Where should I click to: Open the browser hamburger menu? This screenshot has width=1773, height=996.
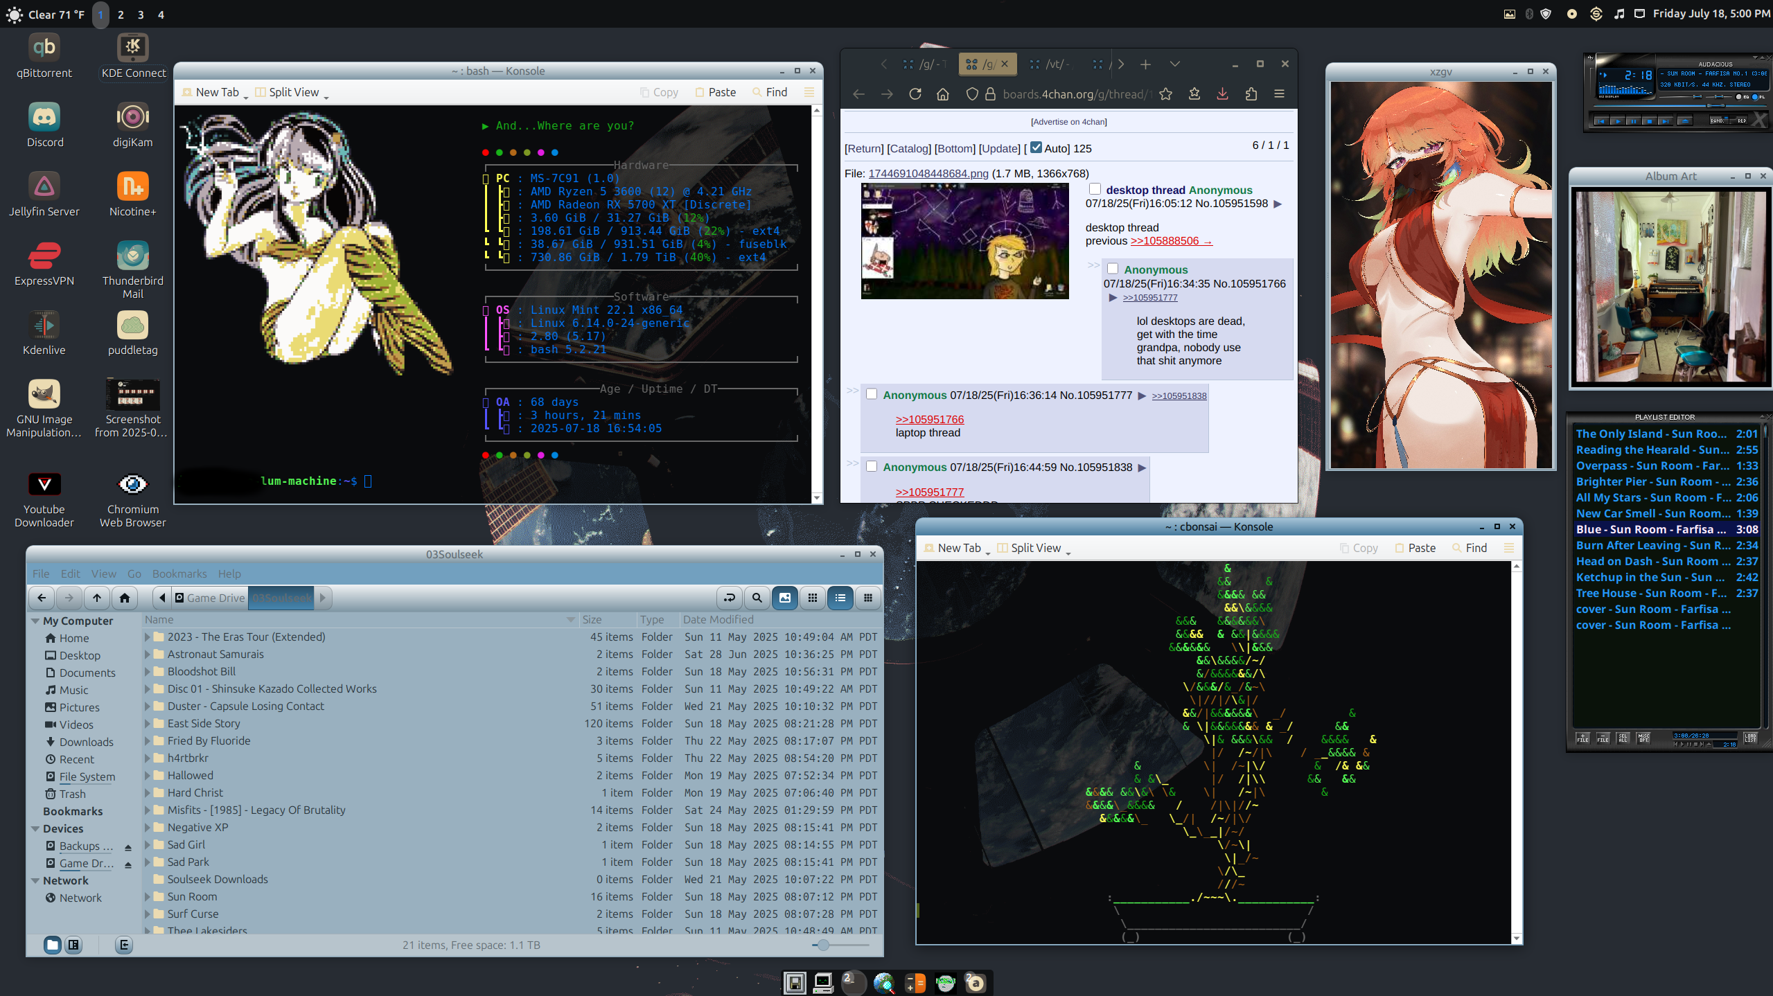coord(1280,94)
